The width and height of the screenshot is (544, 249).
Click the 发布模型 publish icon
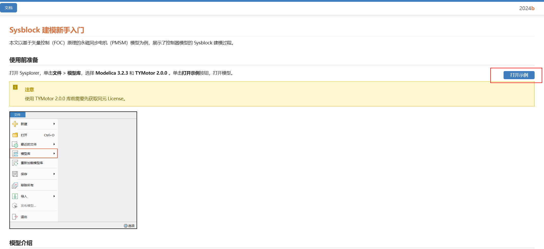click(15, 206)
